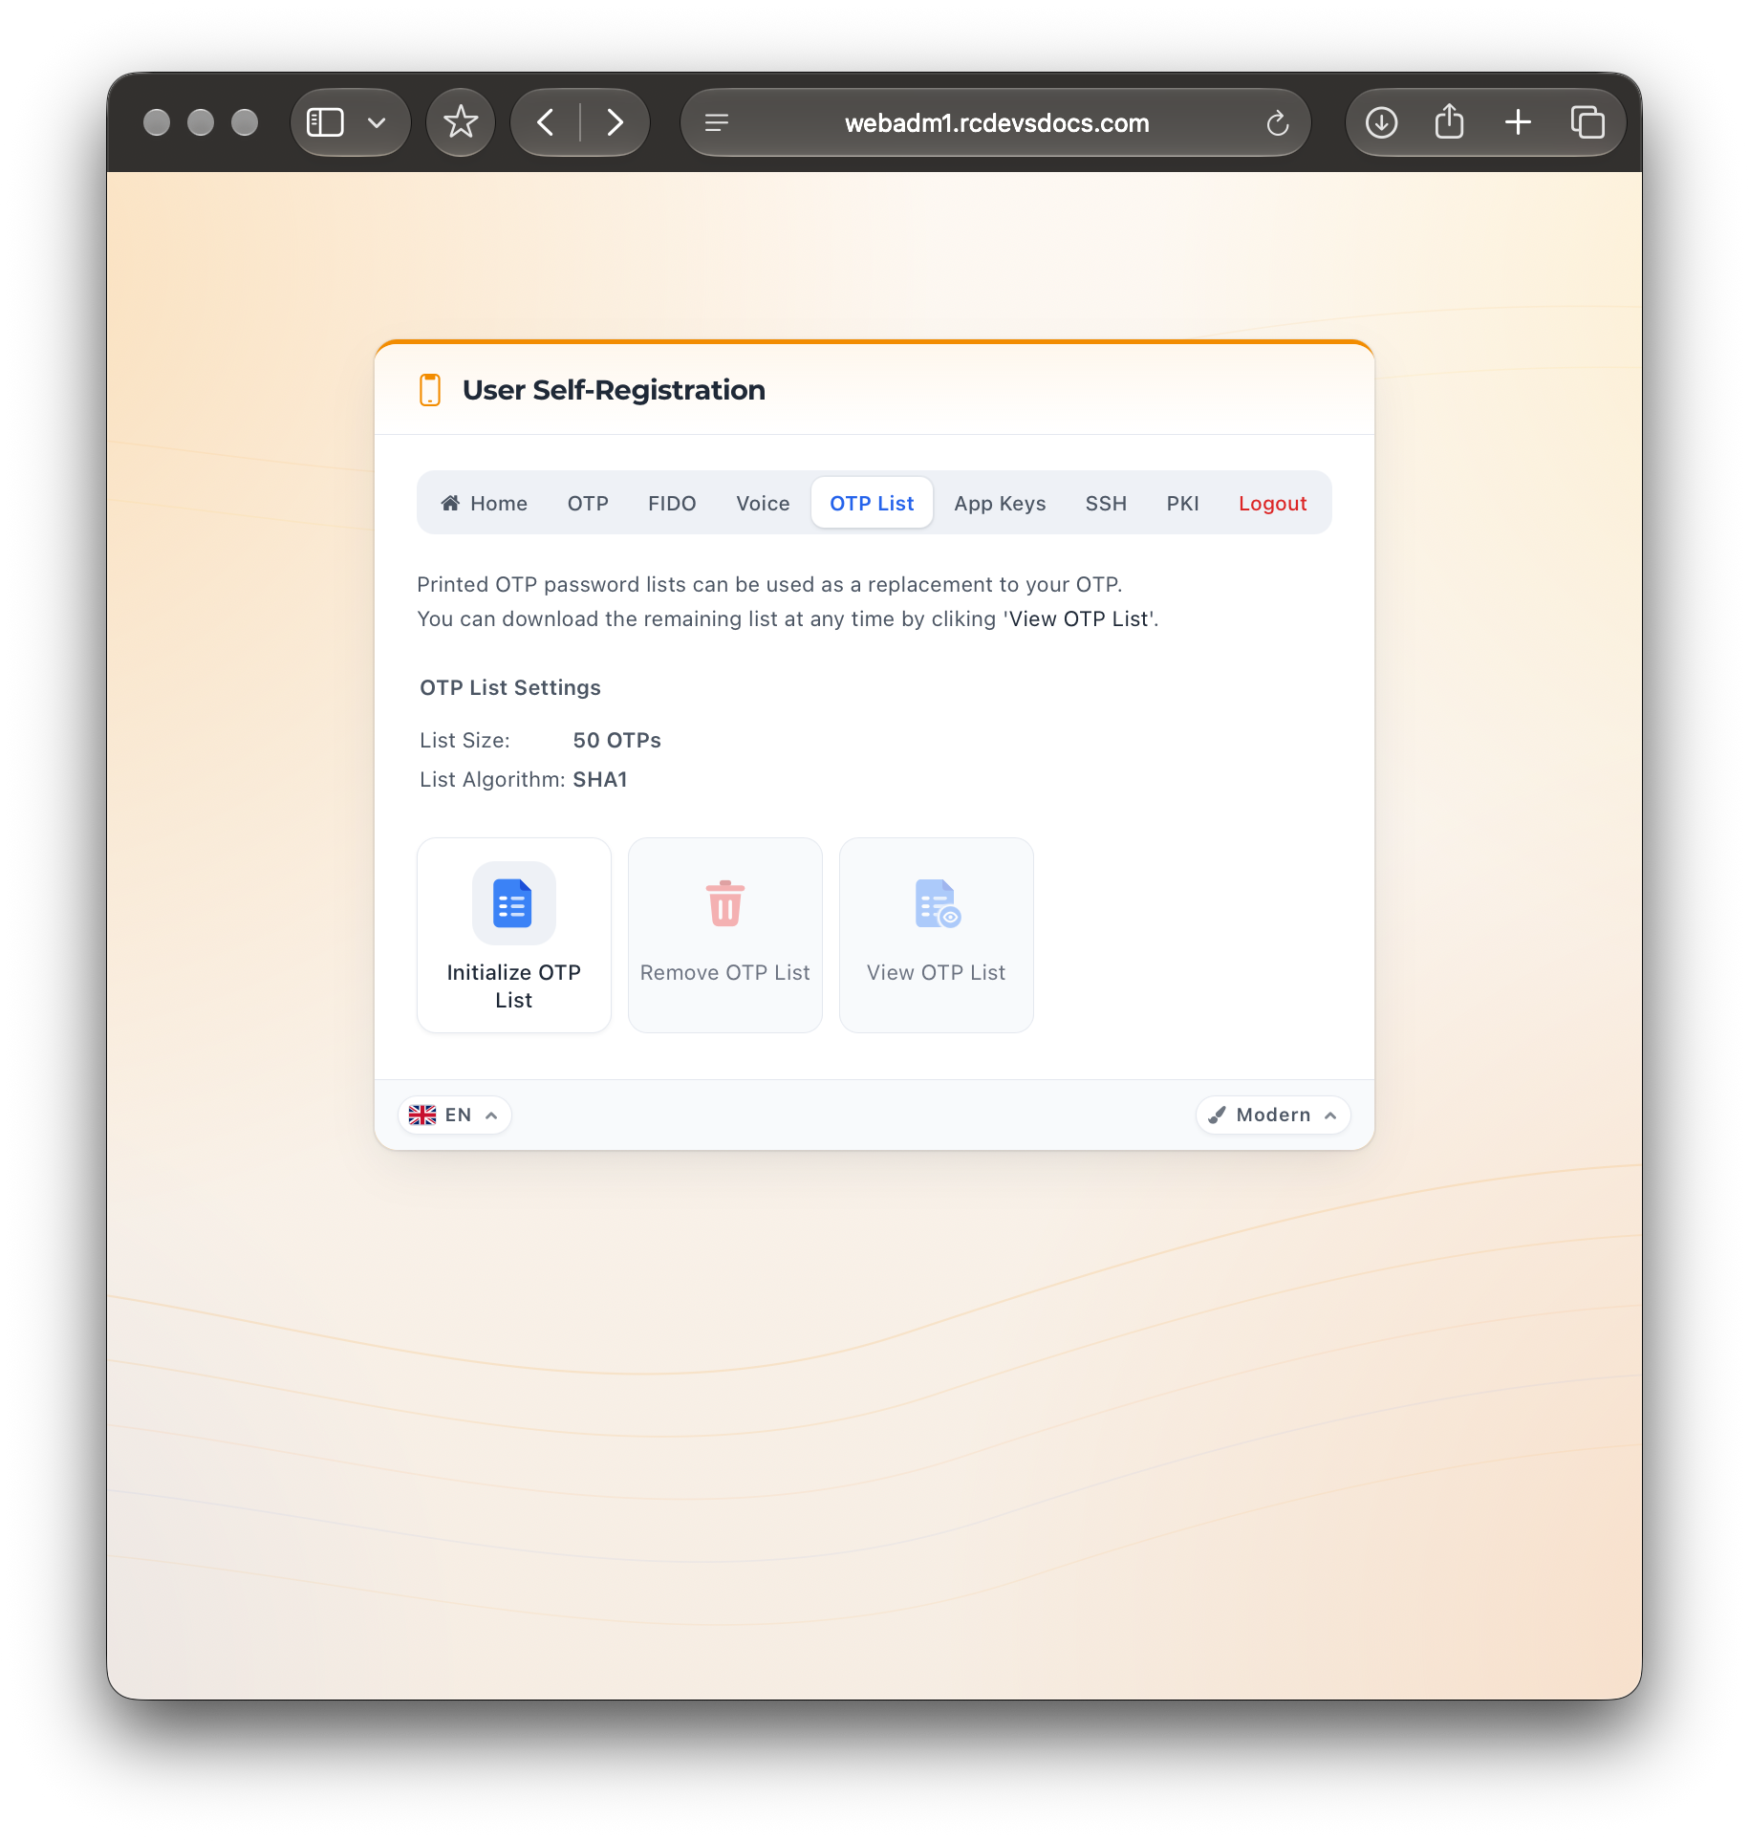The image size is (1749, 1841).
Task: Open the Modern theme dropdown
Action: 1272,1115
